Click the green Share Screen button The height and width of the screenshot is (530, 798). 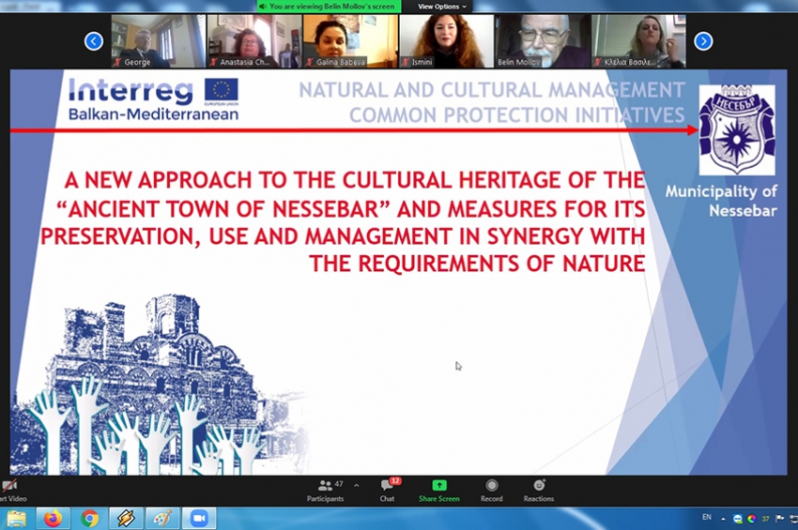[438, 489]
